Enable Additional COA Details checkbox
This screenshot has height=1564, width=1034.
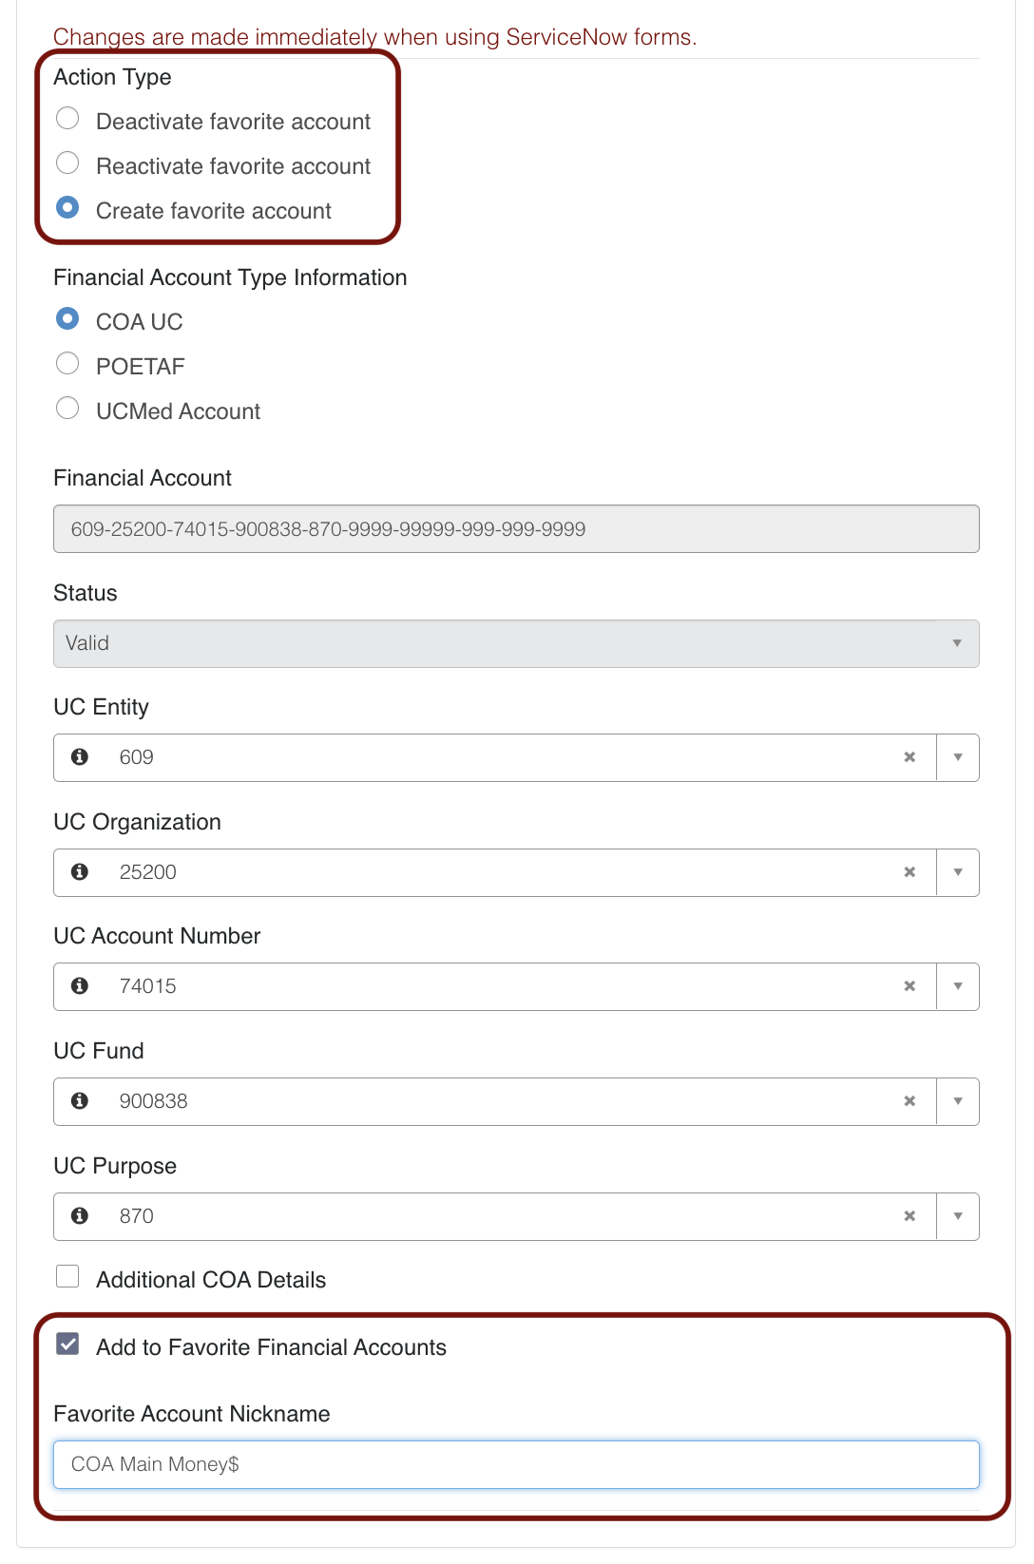pos(67,1277)
